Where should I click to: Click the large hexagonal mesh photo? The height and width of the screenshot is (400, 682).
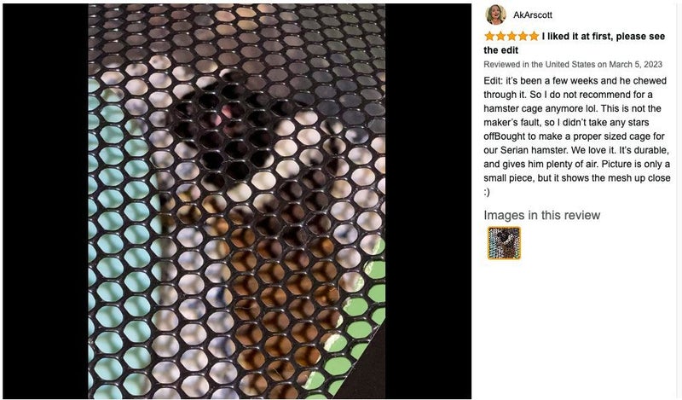(237, 201)
